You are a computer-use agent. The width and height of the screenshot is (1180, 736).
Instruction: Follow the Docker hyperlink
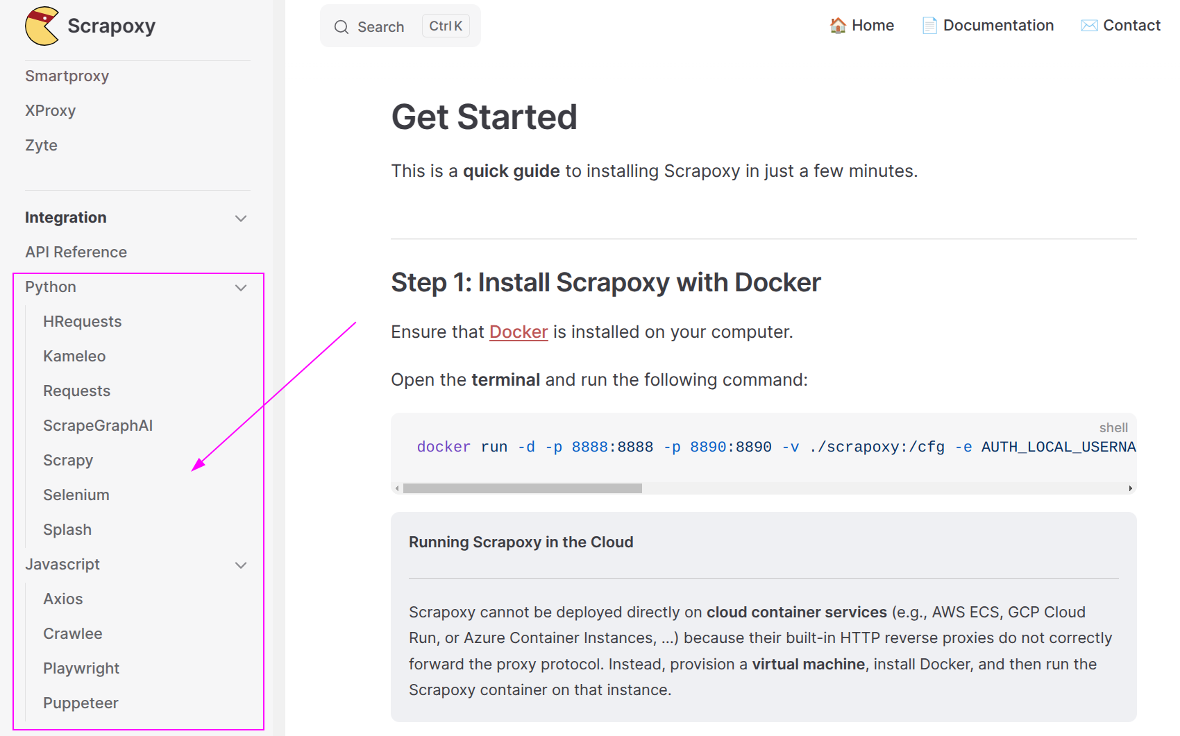[519, 332]
